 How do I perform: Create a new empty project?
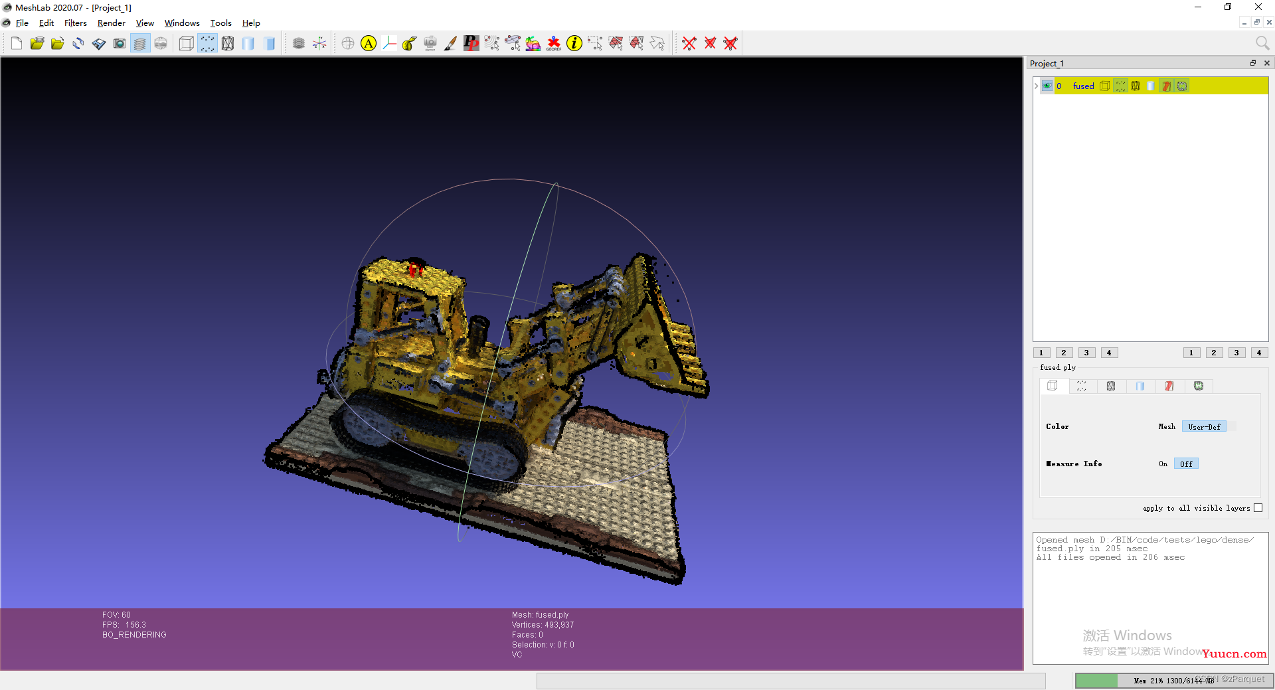17,44
